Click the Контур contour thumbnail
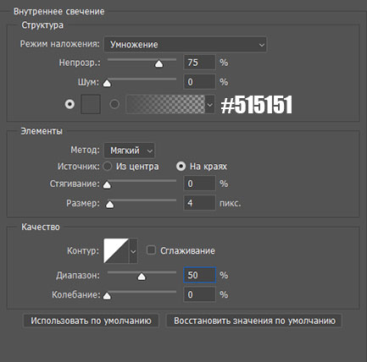367x362 pixels. point(116,250)
